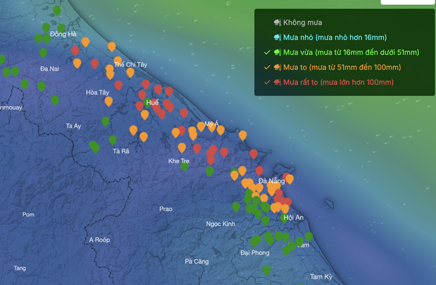
Task: Click the 'Thế Chí Tây' map label
Action: (x=130, y=65)
